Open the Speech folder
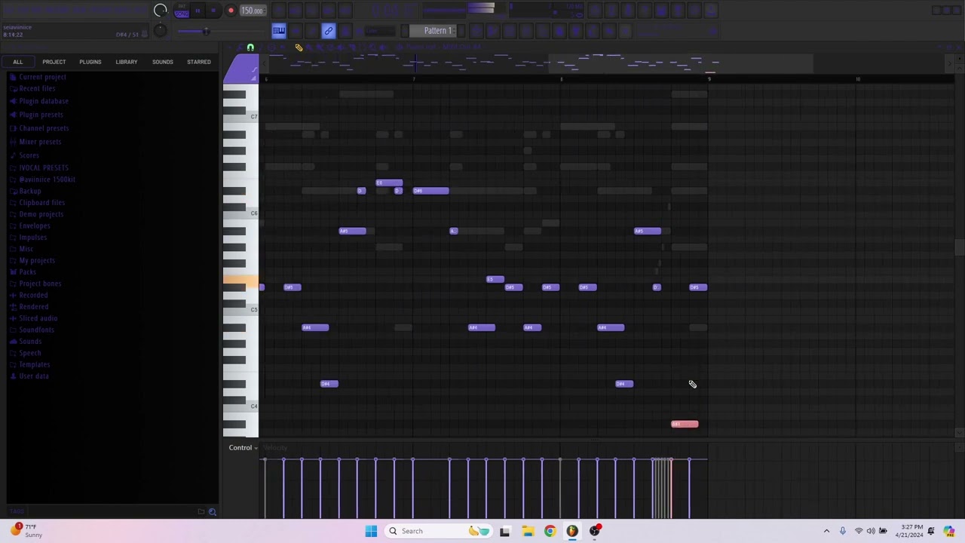Image resolution: width=965 pixels, height=543 pixels. pyautogui.click(x=30, y=353)
